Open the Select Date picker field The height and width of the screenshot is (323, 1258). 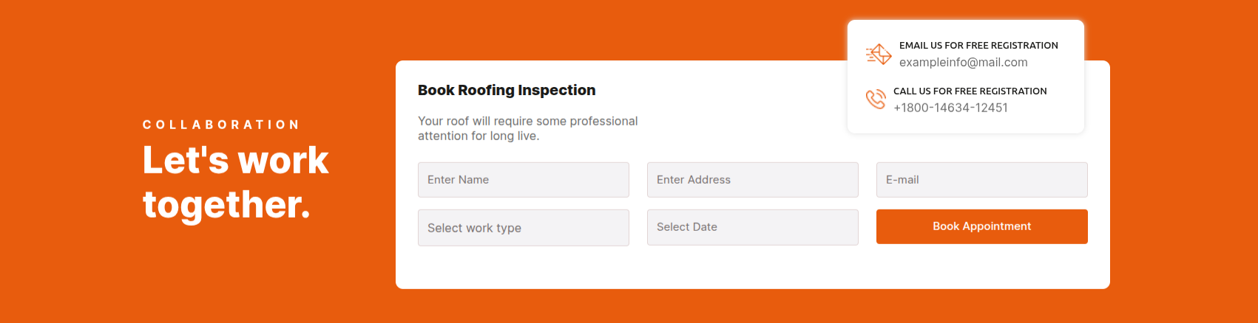click(x=752, y=227)
